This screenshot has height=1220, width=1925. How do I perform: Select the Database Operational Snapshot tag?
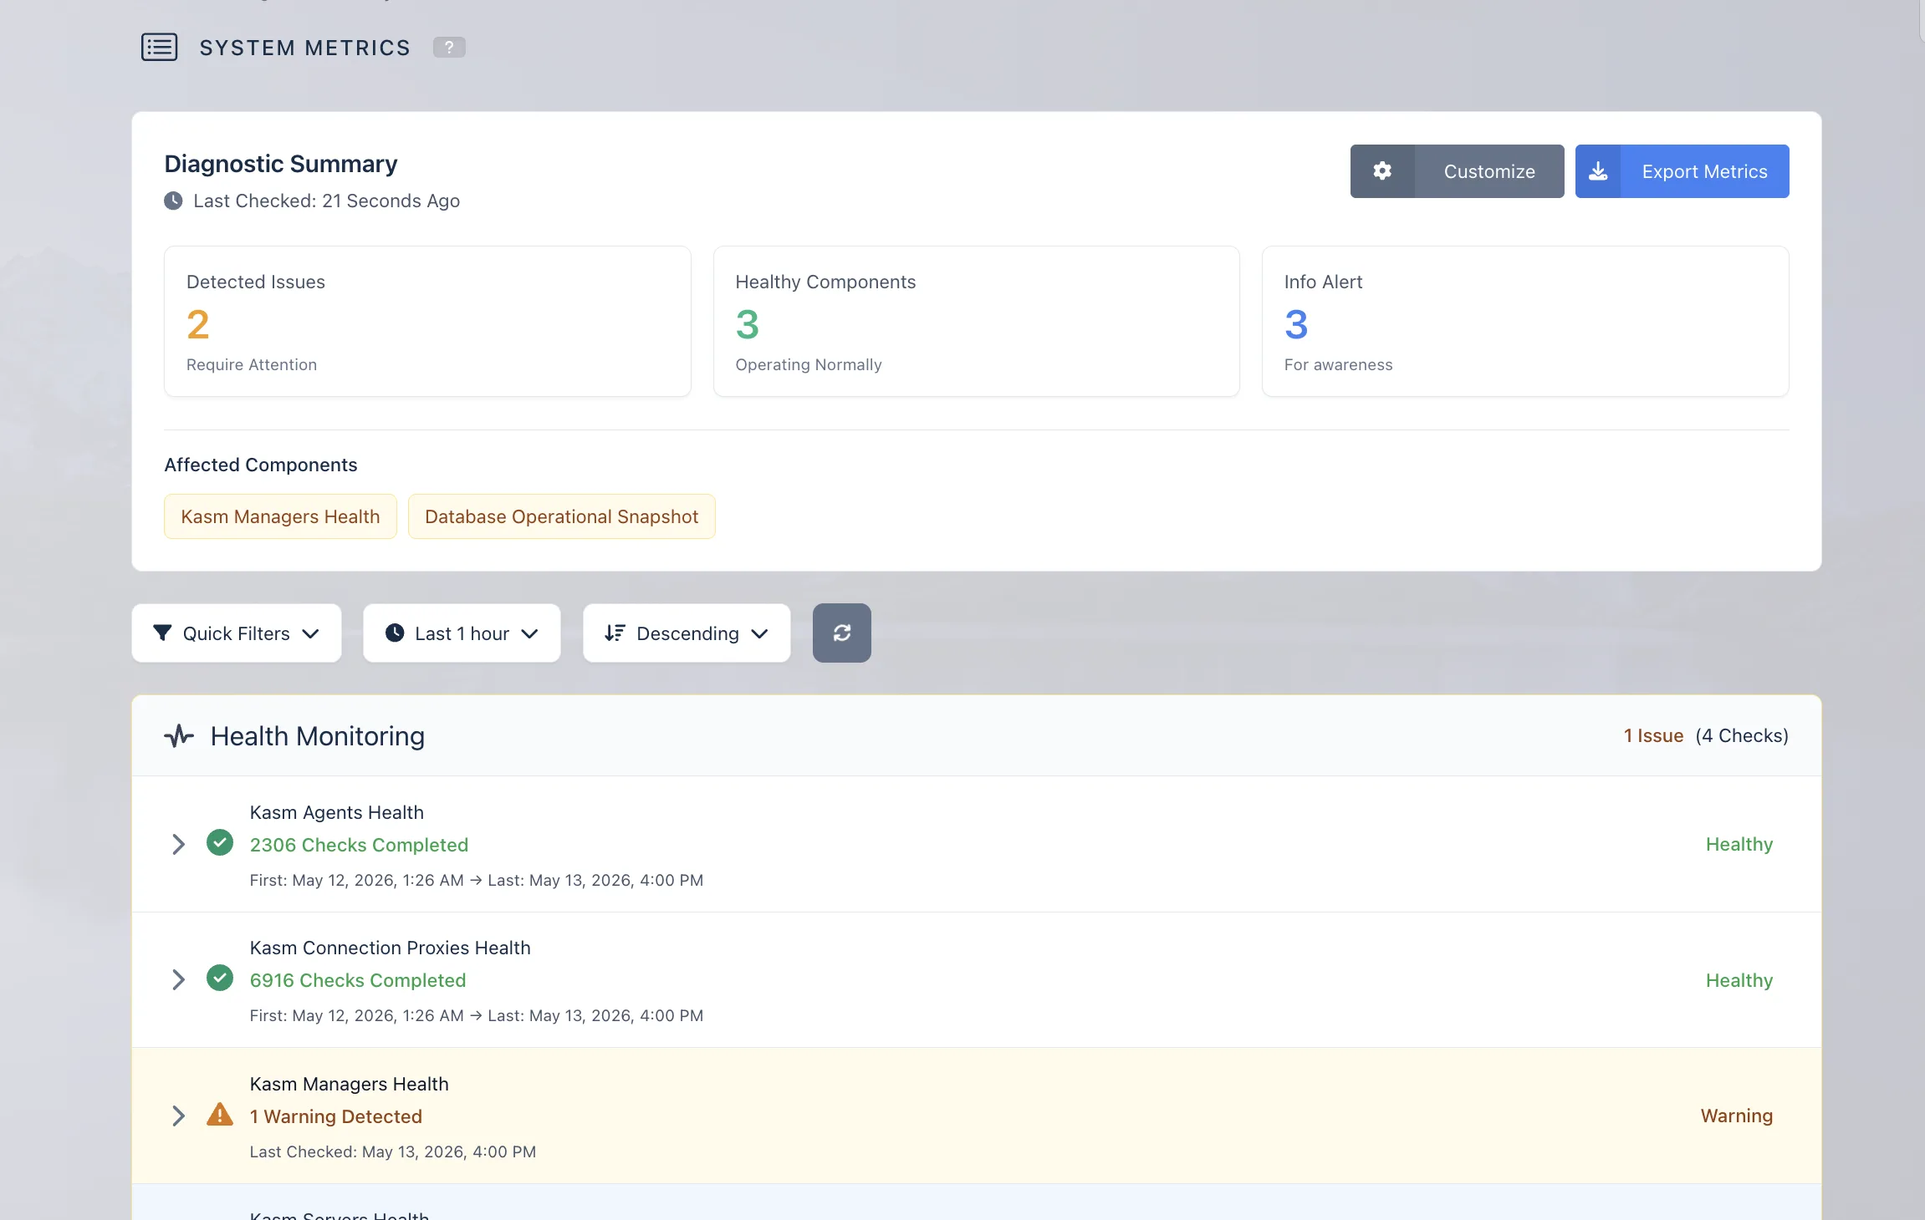(x=561, y=516)
